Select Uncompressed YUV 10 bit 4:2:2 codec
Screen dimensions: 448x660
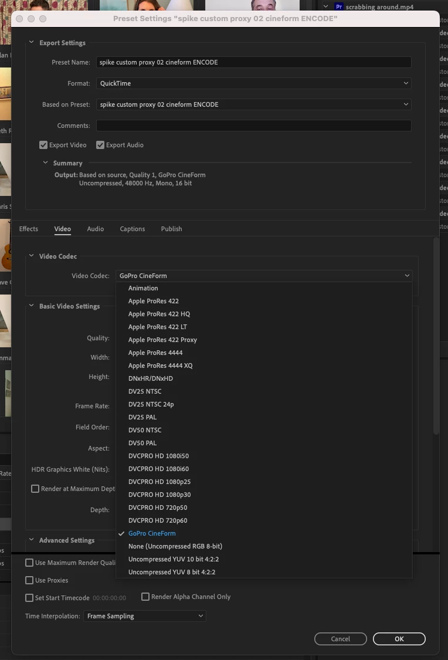pyautogui.click(x=264, y=560)
